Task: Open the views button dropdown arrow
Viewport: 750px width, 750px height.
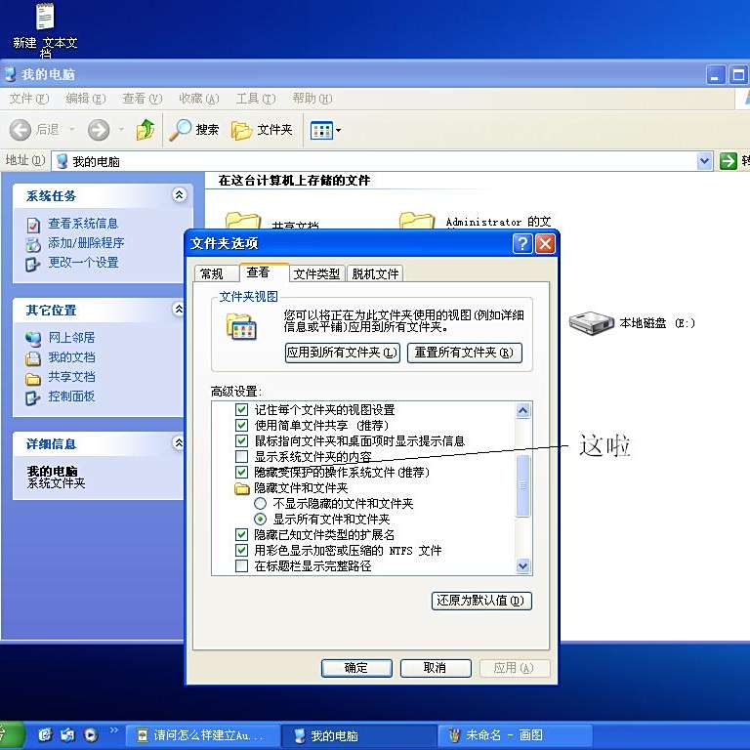Action: tap(339, 130)
